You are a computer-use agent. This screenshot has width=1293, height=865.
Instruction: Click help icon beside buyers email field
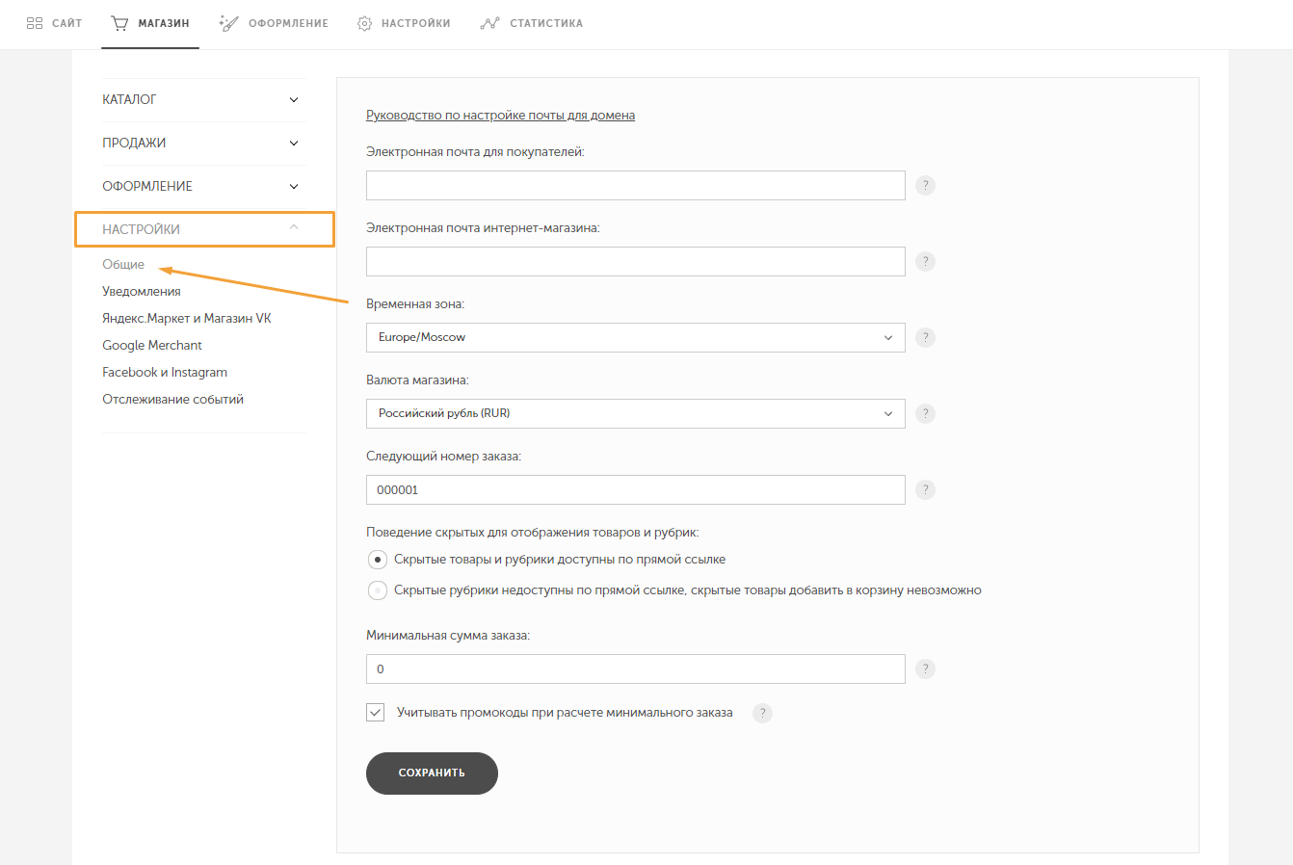tap(925, 186)
